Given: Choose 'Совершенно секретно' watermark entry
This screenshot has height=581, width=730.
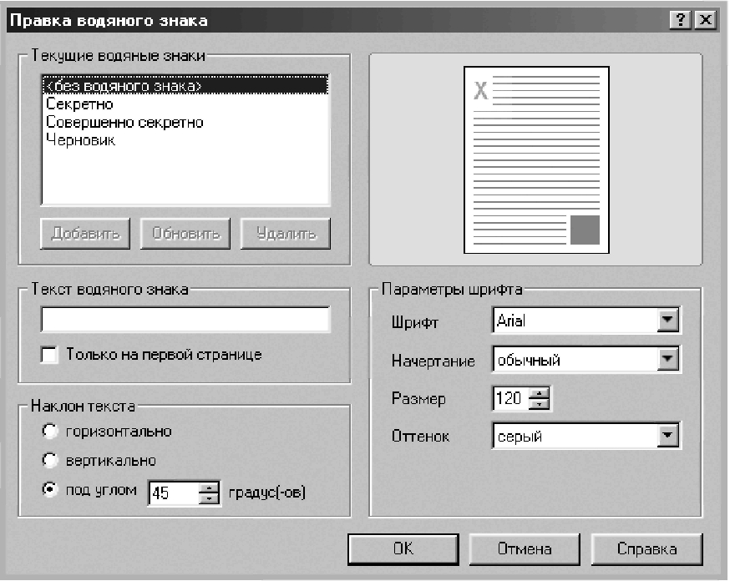Looking at the screenshot, I should pos(124,123).
